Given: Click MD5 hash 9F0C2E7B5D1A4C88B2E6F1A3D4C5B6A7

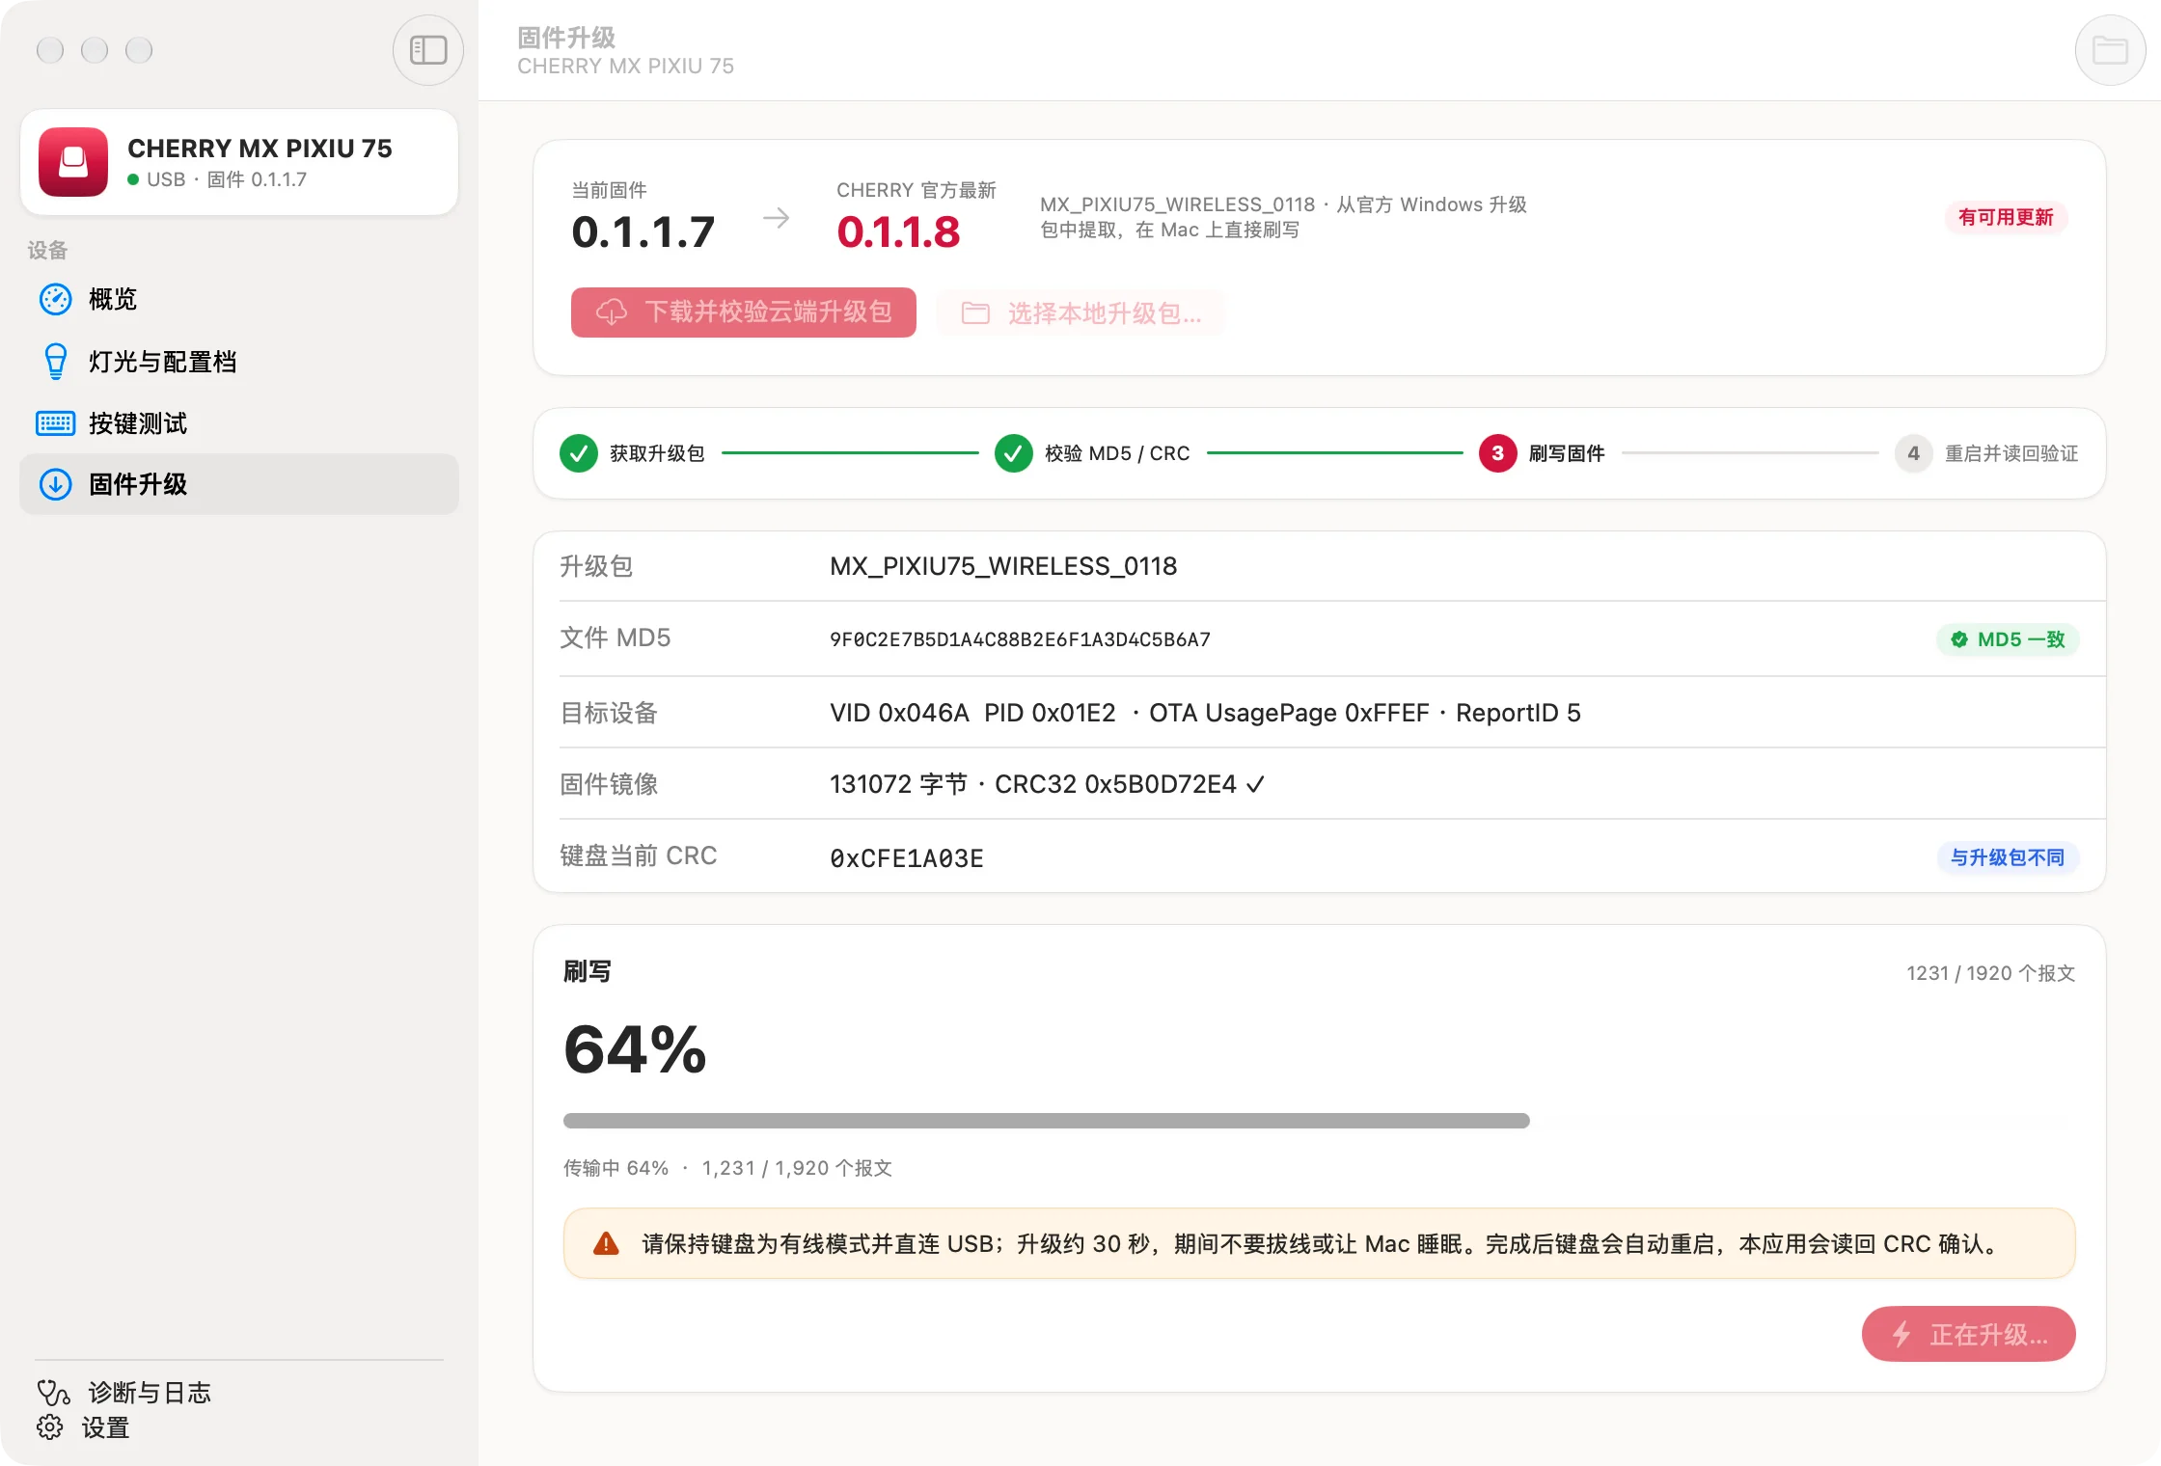Looking at the screenshot, I should (x=1020, y=639).
